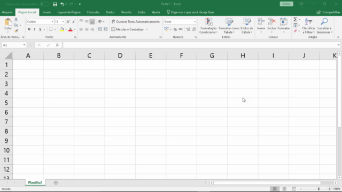Open Localizar e Selecionar
The image size is (342, 192).
click(x=324, y=26)
